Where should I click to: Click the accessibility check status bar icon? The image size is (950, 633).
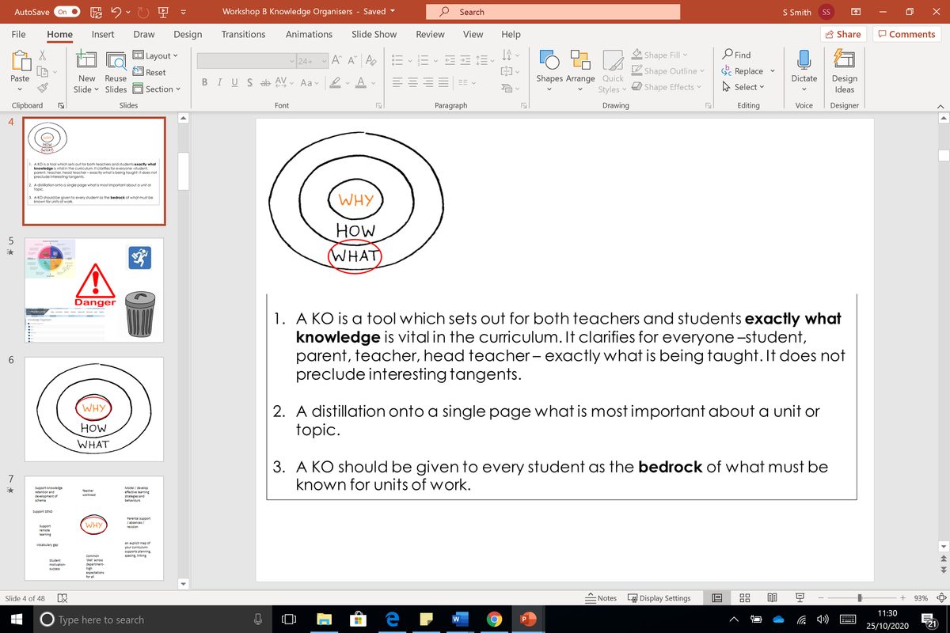coord(62,599)
